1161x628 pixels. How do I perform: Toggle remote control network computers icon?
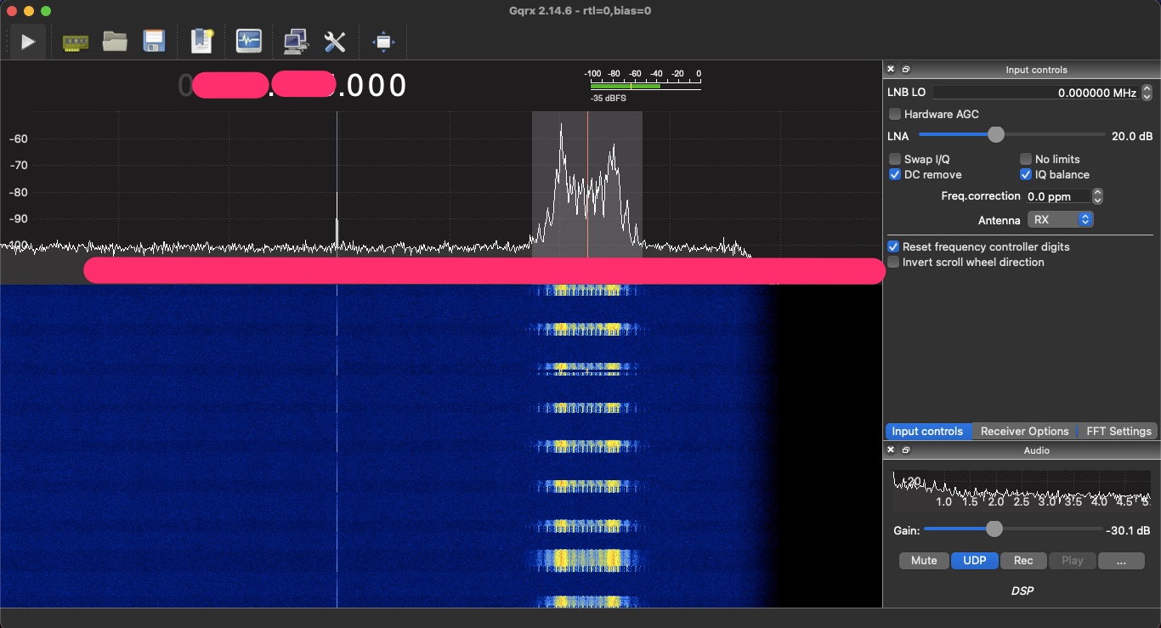(x=296, y=41)
